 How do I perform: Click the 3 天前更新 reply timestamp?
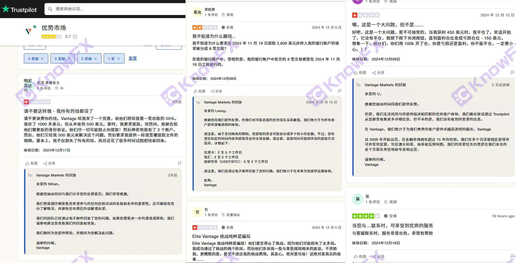click(501, 85)
